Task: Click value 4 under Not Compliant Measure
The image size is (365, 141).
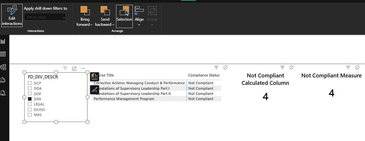Action: pyautogui.click(x=332, y=93)
